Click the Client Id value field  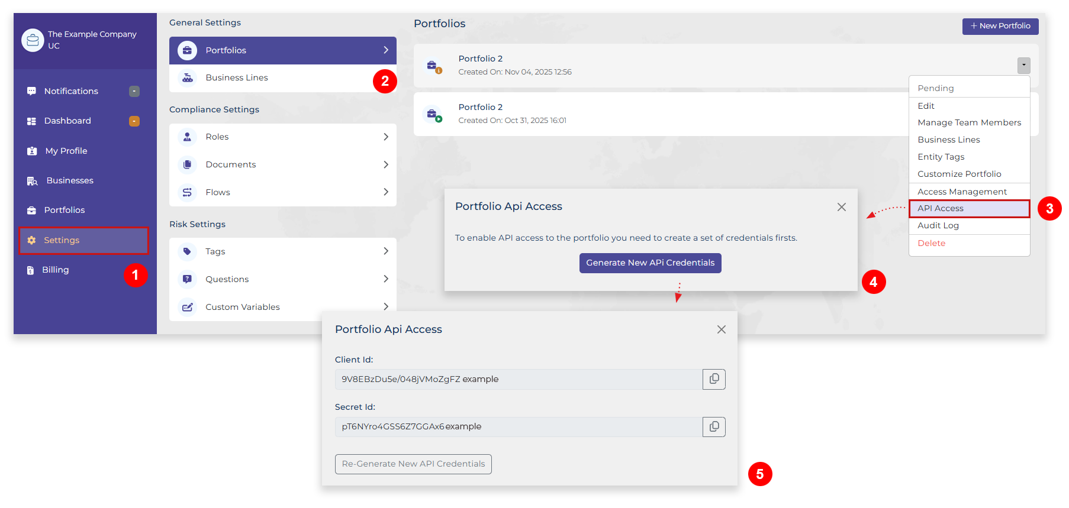click(519, 379)
